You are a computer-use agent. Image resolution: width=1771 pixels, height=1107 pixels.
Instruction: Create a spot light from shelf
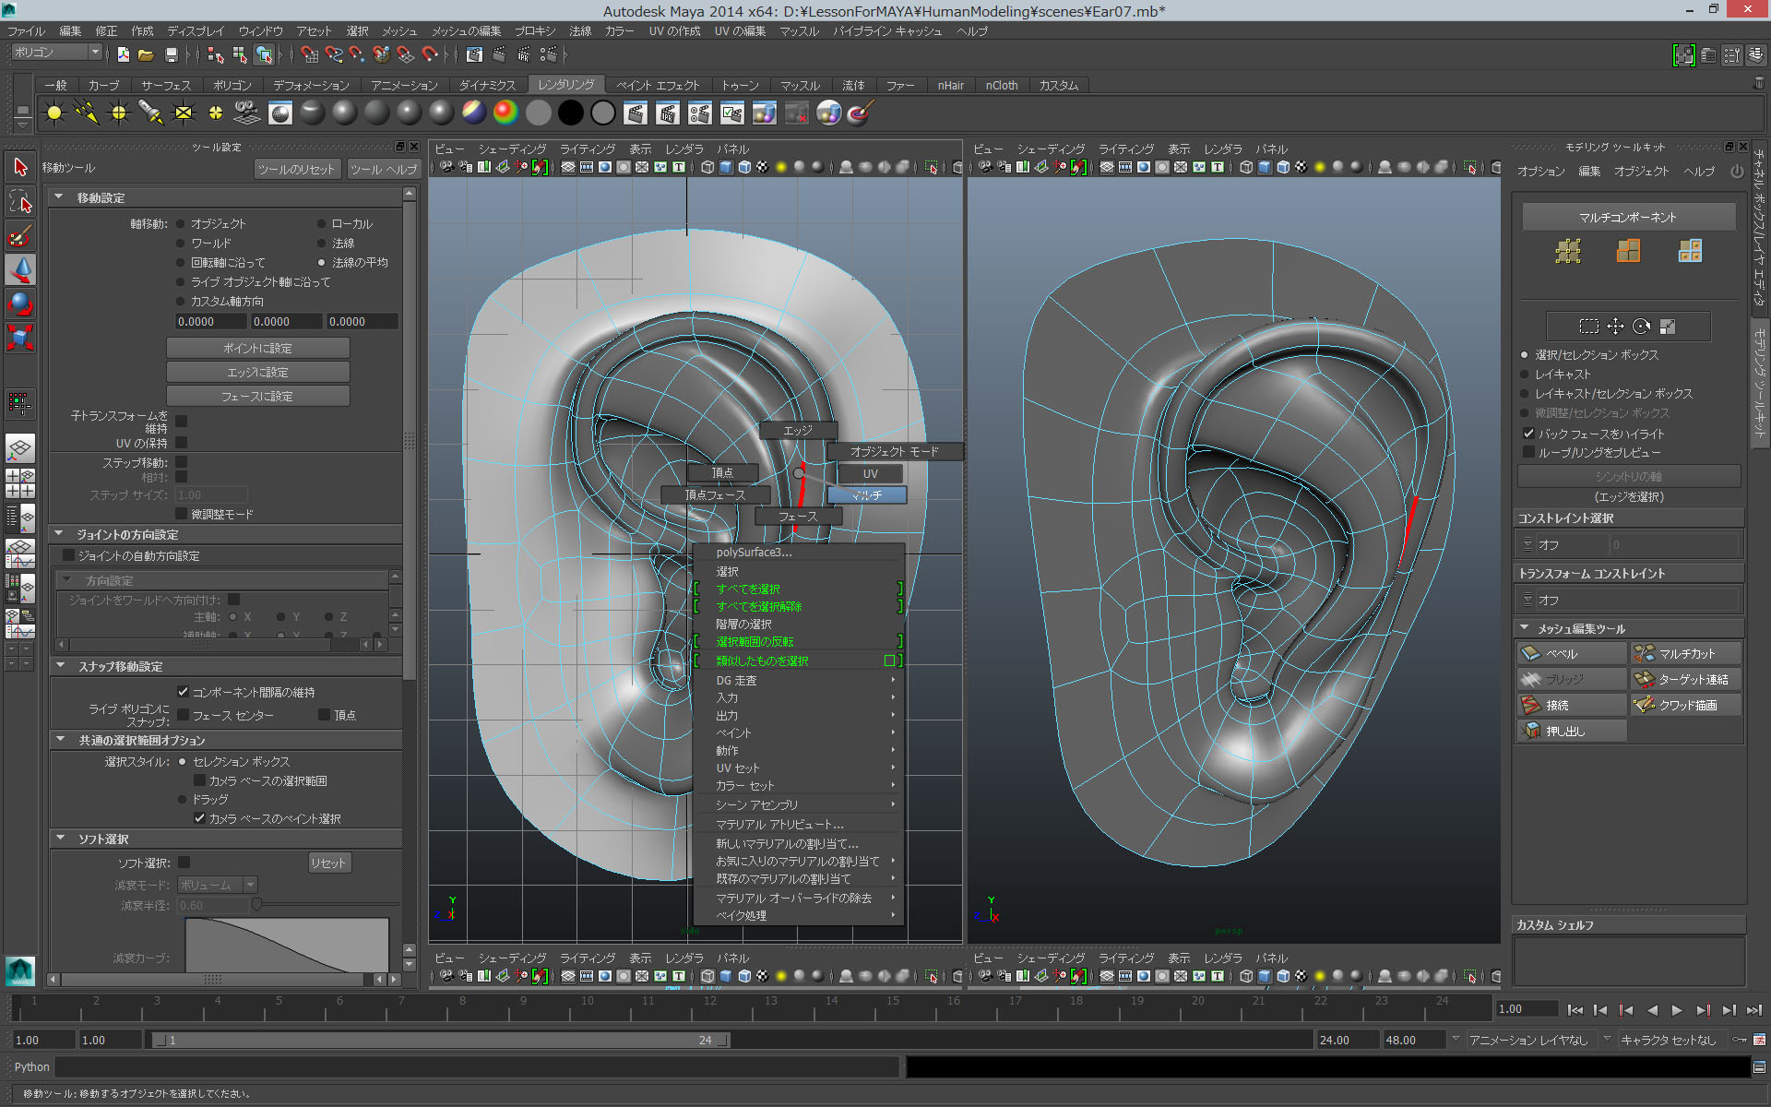click(x=151, y=113)
